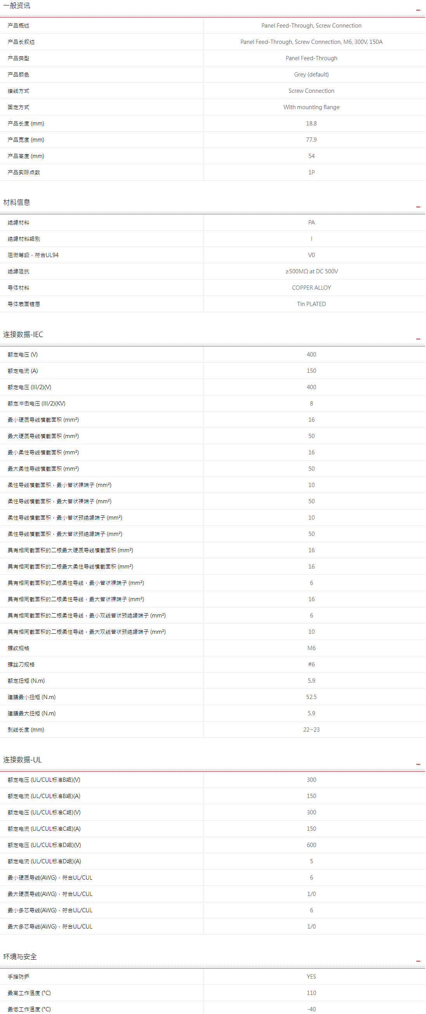
Task: Click the "≥500MΩ at DC 500V" value
Action: click(311, 271)
